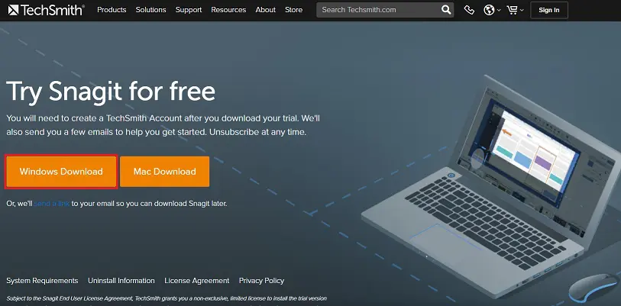Follow the 'send a link' hyperlink
This screenshot has height=306, width=621.
(51, 204)
